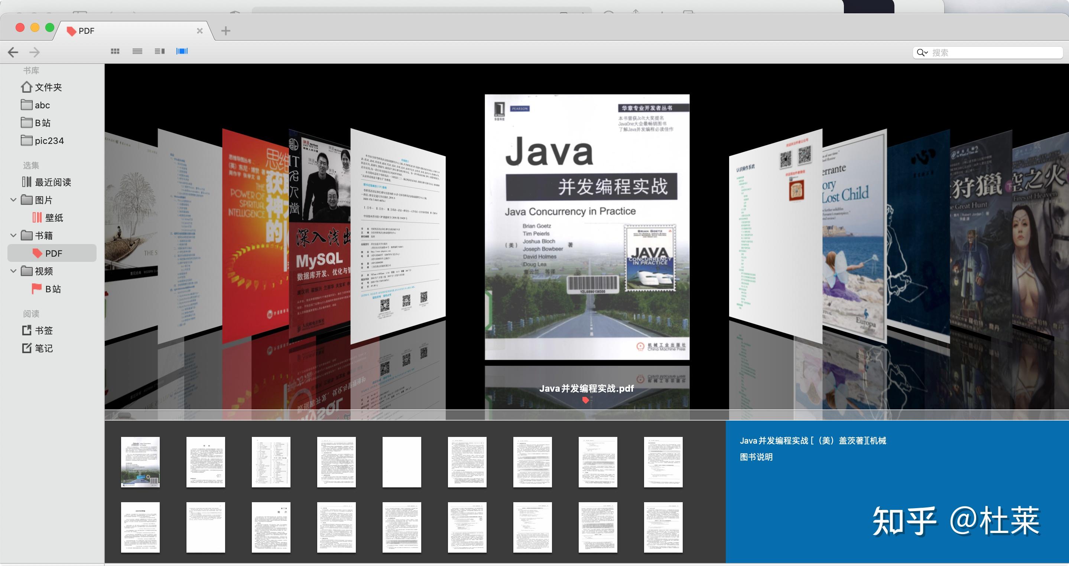This screenshot has width=1069, height=566.
Task: Select the white copyright page cover
Action: tap(399, 236)
